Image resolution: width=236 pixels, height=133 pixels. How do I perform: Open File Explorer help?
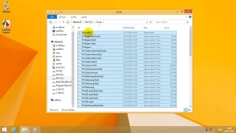[x=190, y=17]
